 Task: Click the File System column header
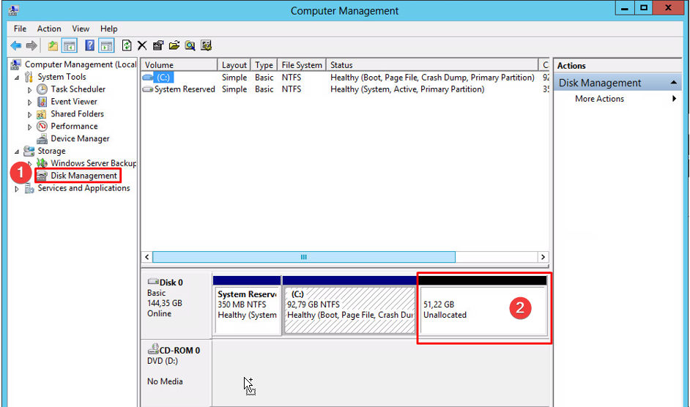tap(300, 65)
